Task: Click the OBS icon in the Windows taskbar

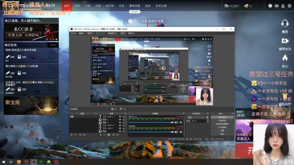Action: [x=34, y=162]
